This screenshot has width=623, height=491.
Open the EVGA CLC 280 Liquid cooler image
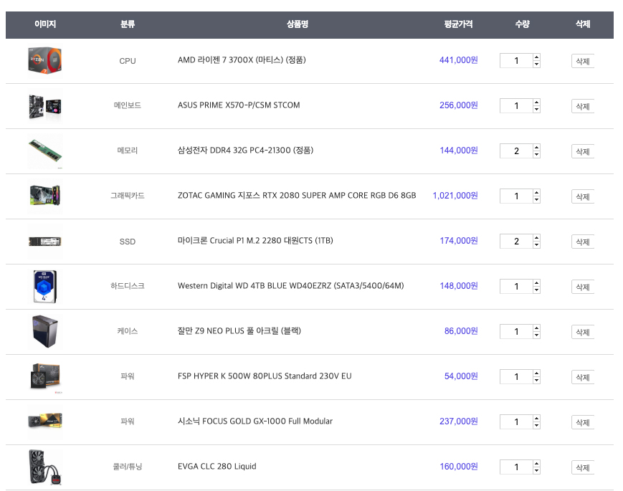coord(45,467)
